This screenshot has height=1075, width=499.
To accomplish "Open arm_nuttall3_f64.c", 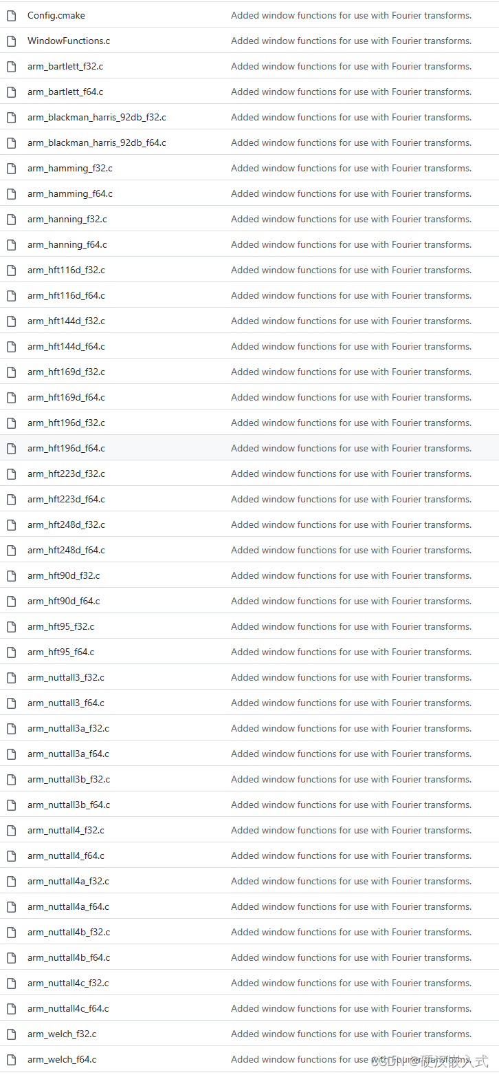I will 66,703.
